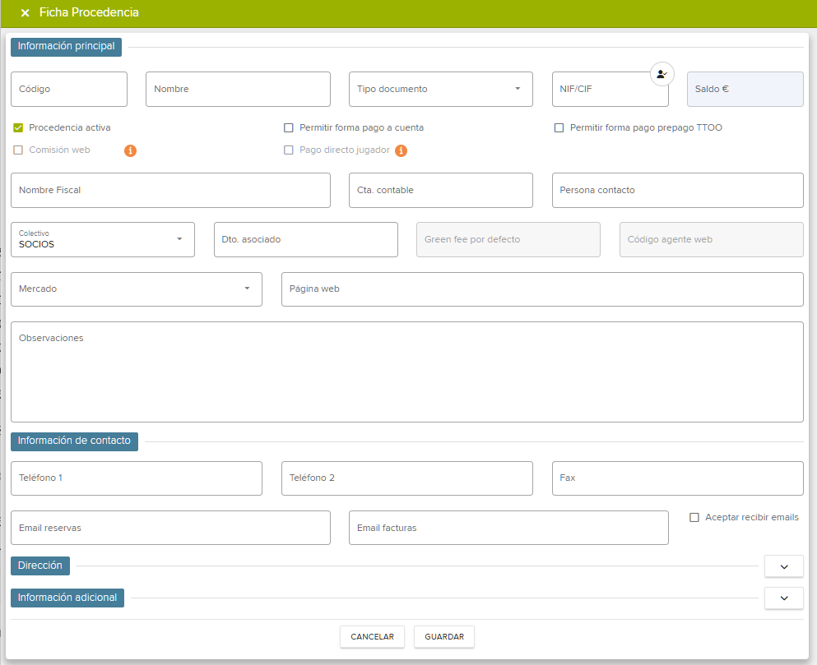Click the Información de contacto section header
The image size is (817, 665).
coord(75,441)
